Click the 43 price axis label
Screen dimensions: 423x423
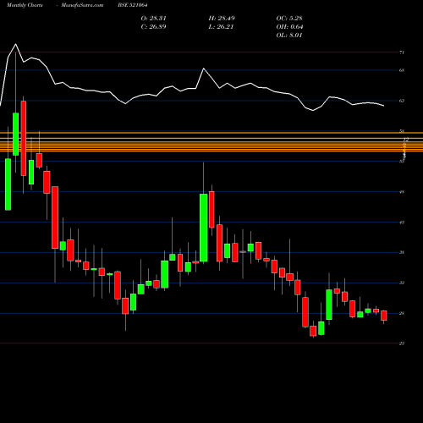(402, 222)
